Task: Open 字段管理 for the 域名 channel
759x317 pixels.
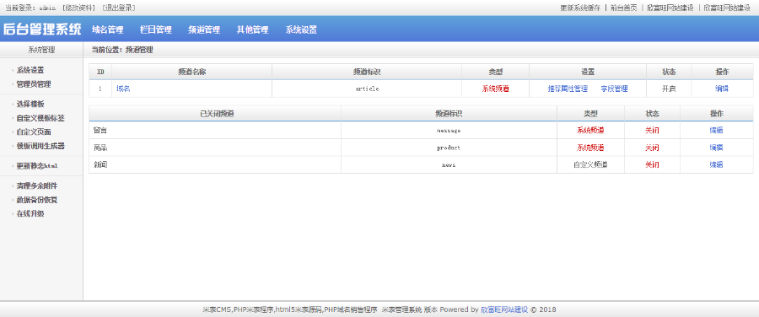Action: tap(614, 89)
